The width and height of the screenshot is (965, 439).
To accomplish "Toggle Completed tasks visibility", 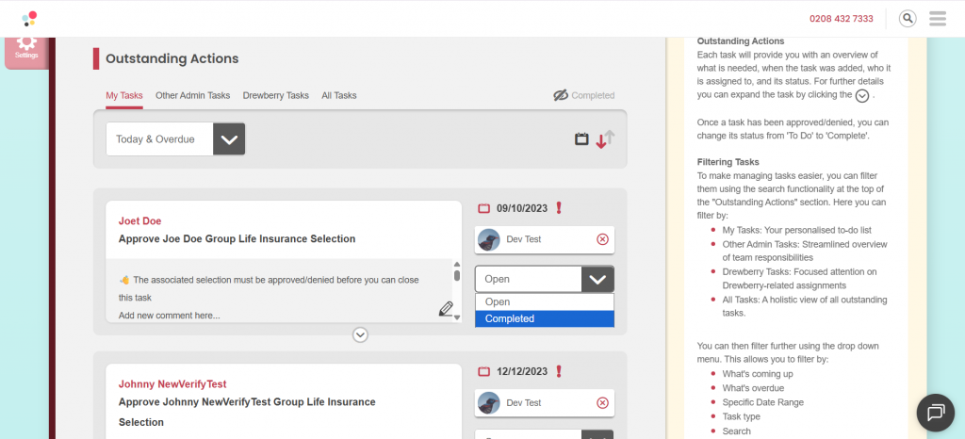I will [x=583, y=95].
